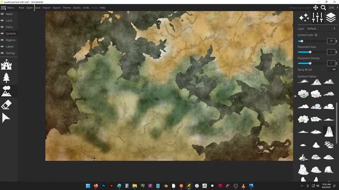
Task: Toggle Overlay layer visibility eye
Action: coord(2,53)
